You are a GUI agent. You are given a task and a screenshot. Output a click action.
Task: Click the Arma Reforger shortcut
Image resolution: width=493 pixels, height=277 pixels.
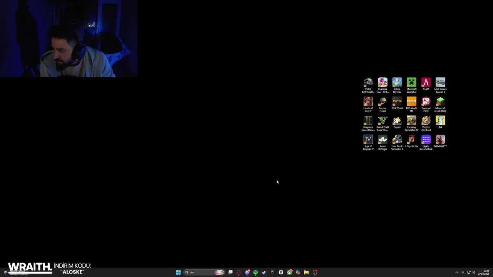[382, 143]
